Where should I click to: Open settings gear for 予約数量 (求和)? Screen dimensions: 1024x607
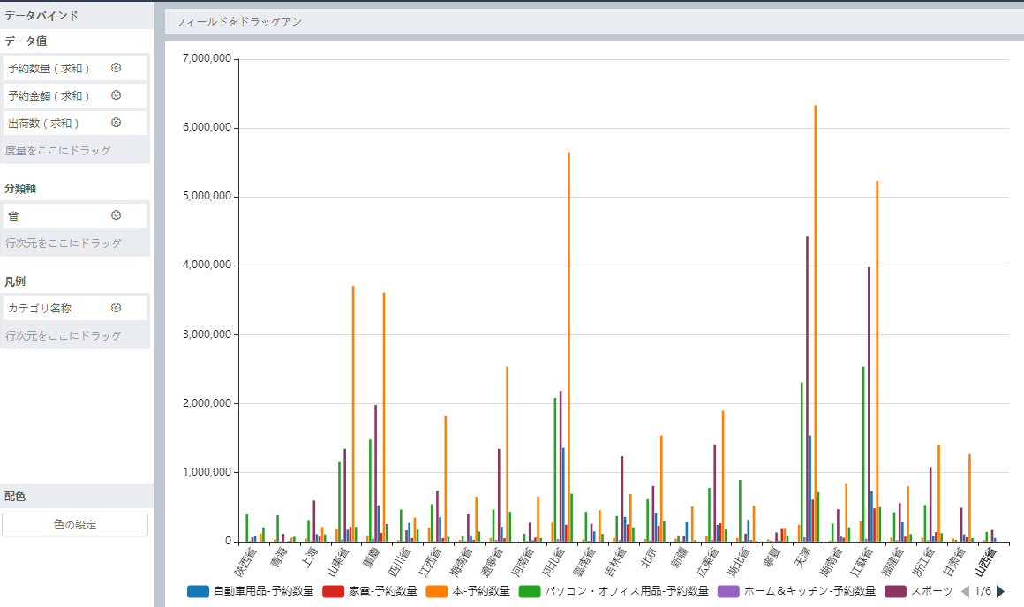click(117, 68)
